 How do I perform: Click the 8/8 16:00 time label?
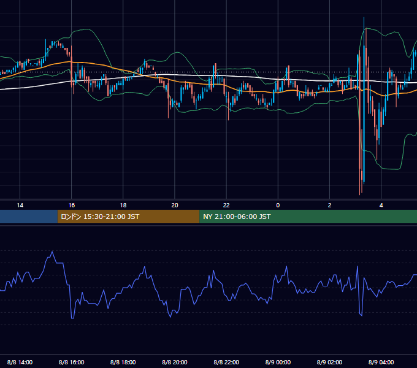pos(72,362)
